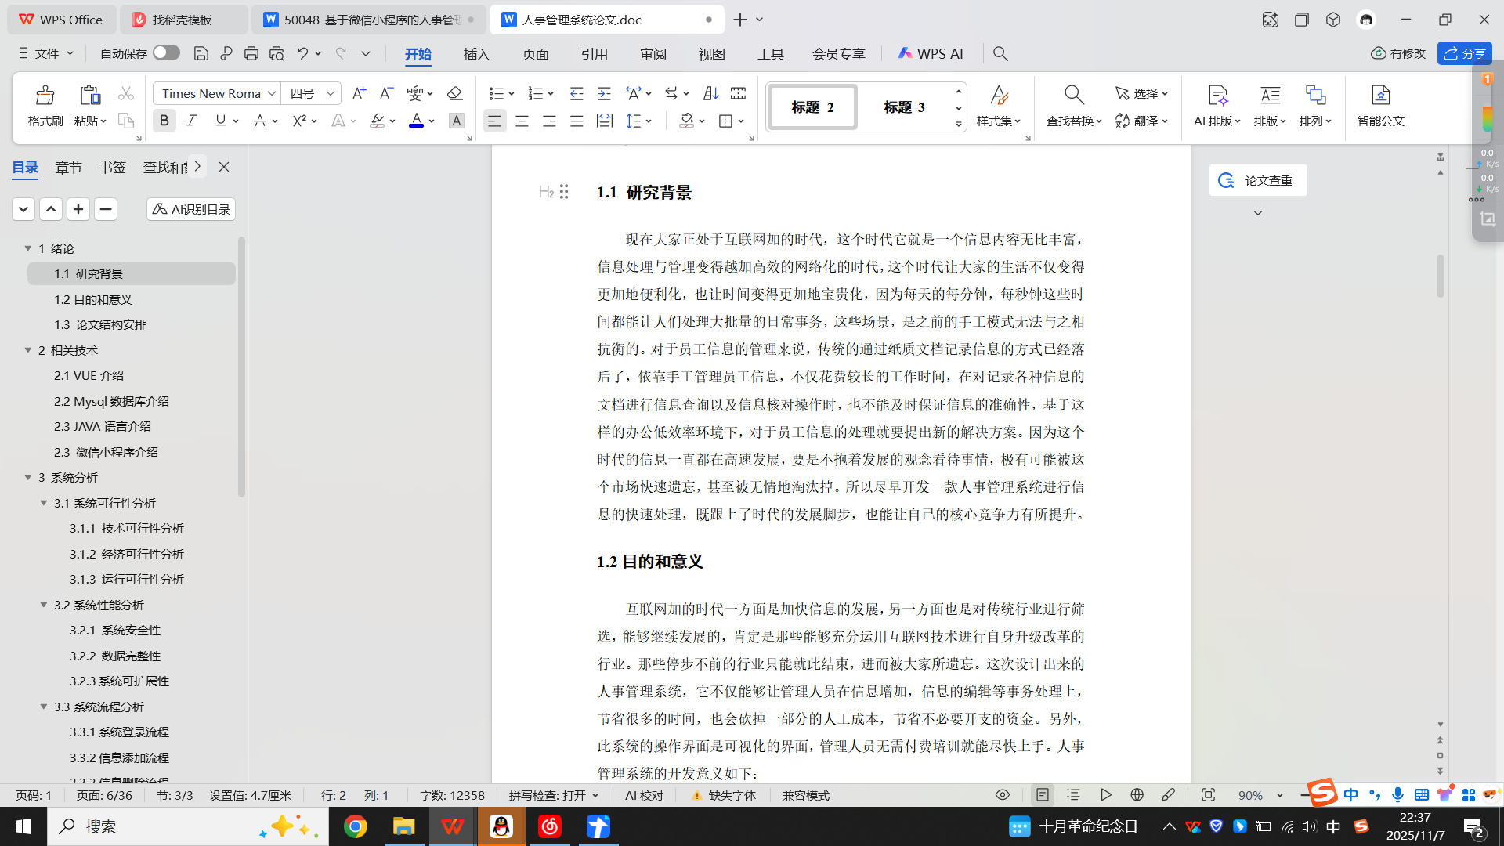Toggle eye protection mode in status bar
This screenshot has height=846, width=1504.
(x=1002, y=795)
